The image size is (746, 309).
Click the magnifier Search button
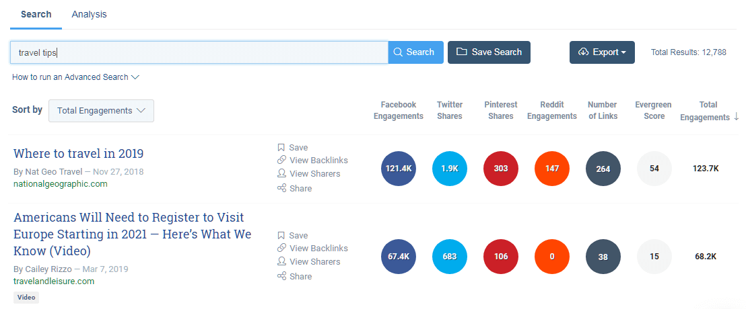(415, 52)
